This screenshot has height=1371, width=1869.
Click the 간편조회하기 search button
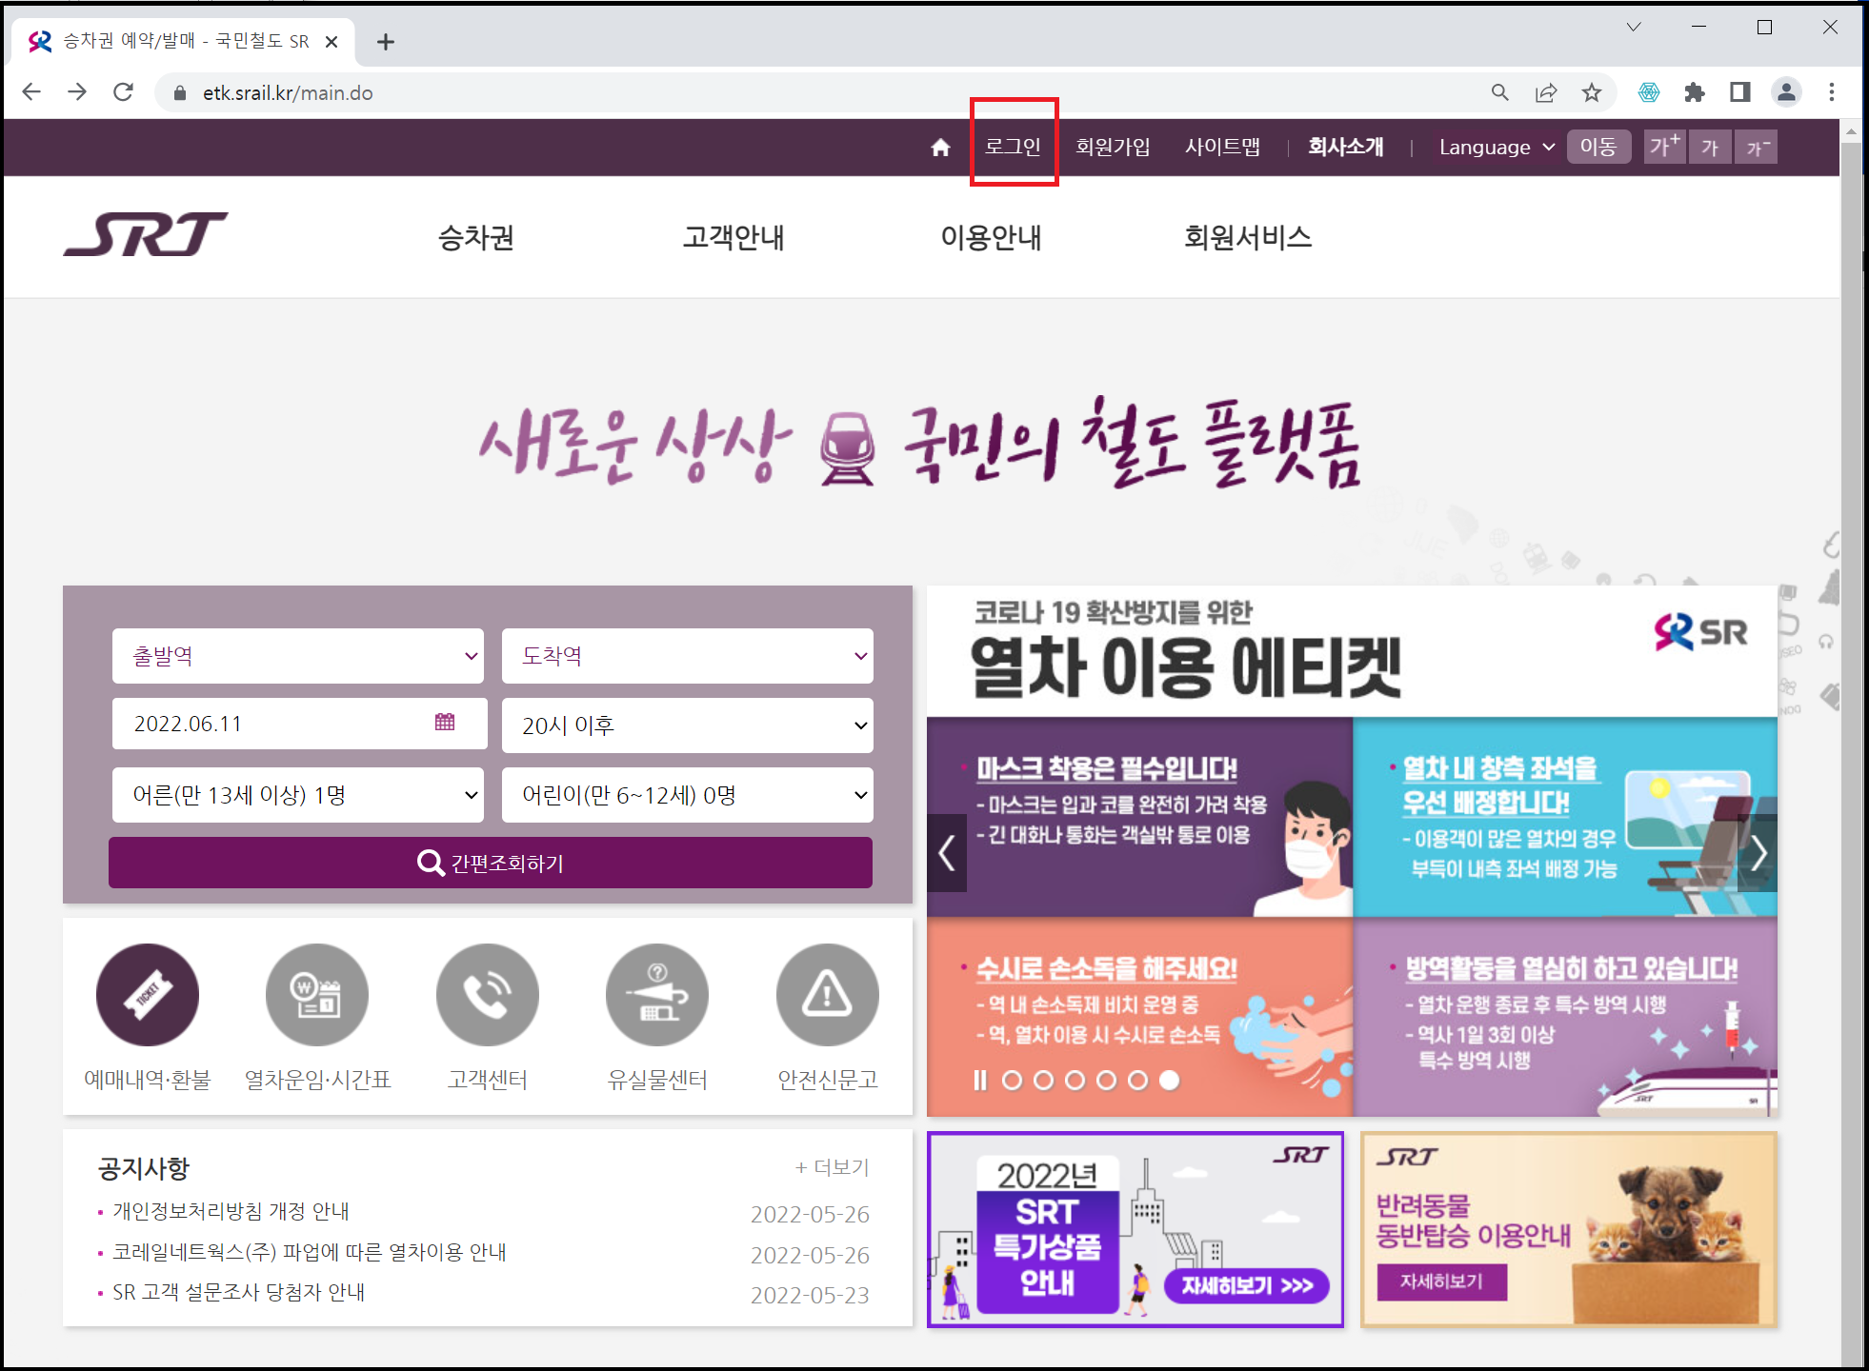coord(491,863)
